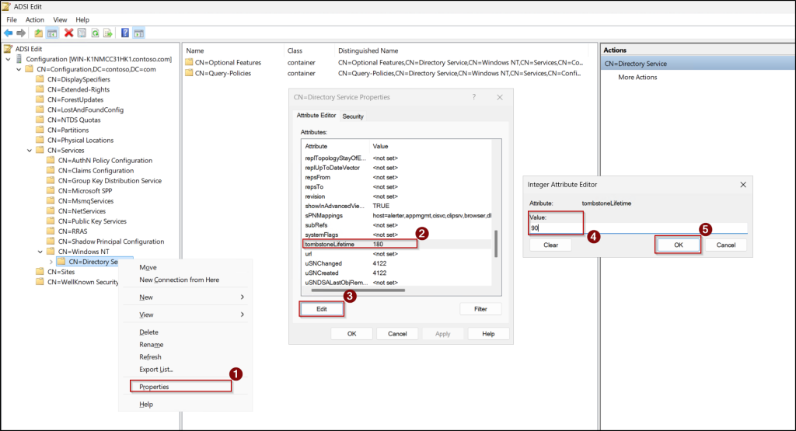The width and height of the screenshot is (796, 431).
Task: Collapse the Configuration [WIN-K1NMCC31HK1] server node
Action: [x=8, y=59]
